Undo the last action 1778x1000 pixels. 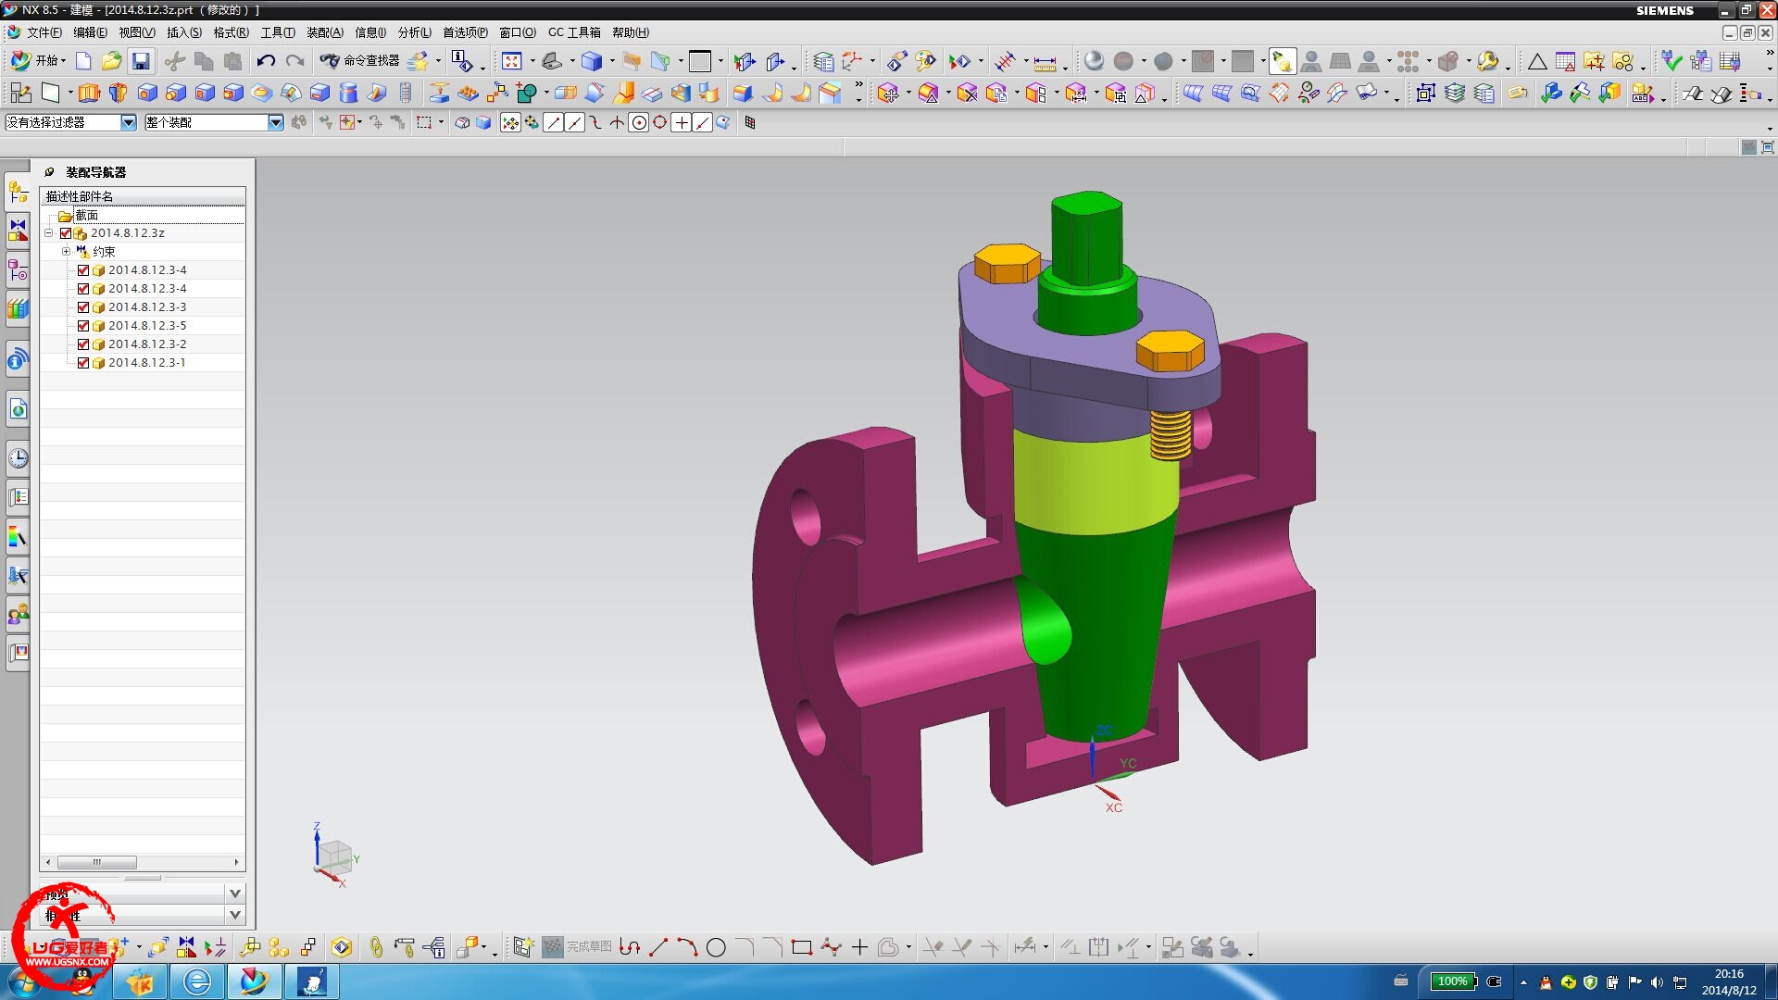coord(266,61)
